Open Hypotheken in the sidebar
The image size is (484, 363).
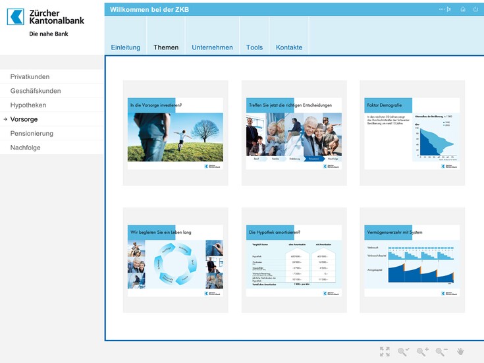point(52,105)
